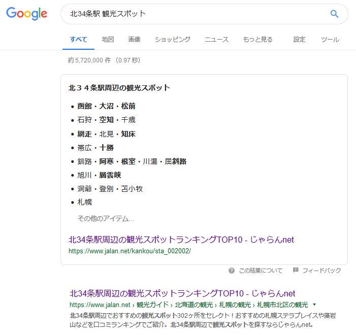Open the 設定 menu
Screen dimensions: 356x335
[x=299, y=40]
